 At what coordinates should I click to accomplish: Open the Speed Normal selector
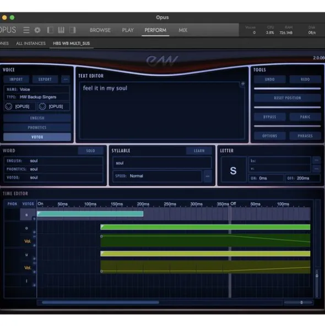click(157, 176)
